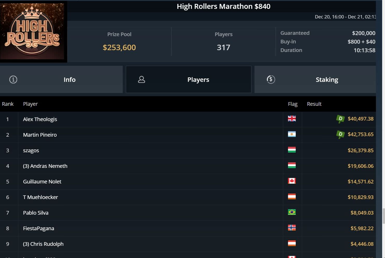Screen dimensions: 385x258
Task: Click the info circle icon
Action: [x=13, y=80]
